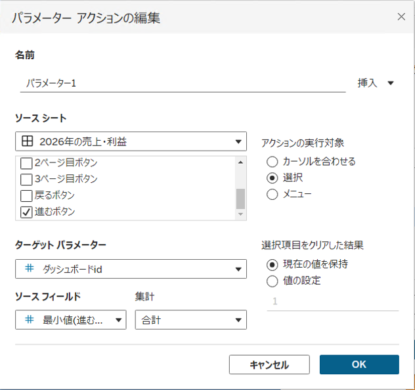Uncheck the 進むボタン checkbox

tap(26, 212)
